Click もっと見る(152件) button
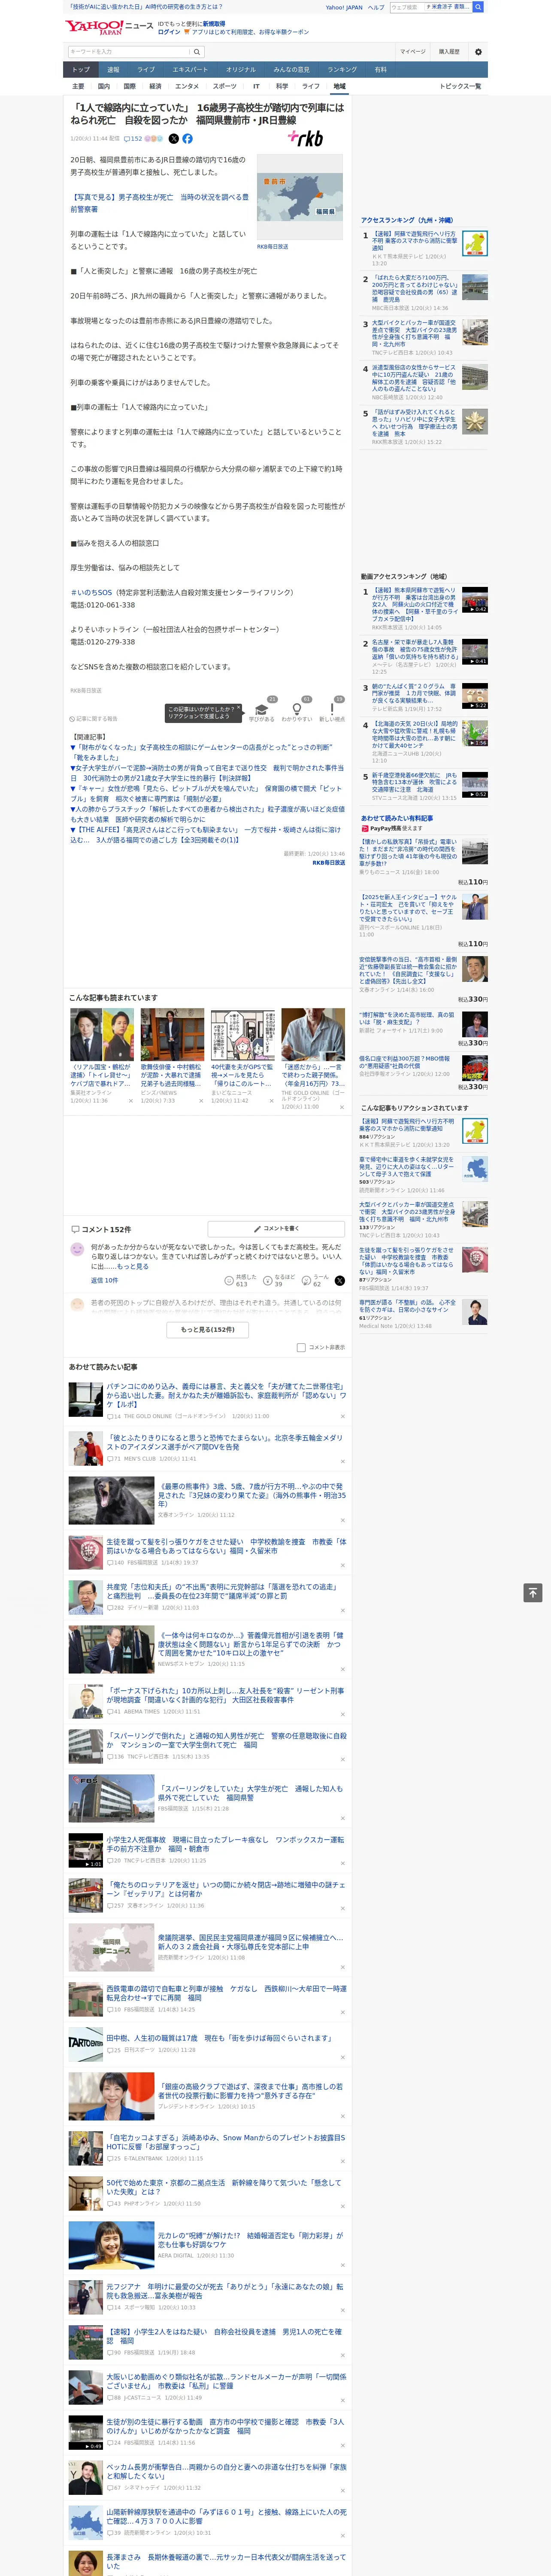Viewport: 551px width, 2576px height. click(x=207, y=1330)
